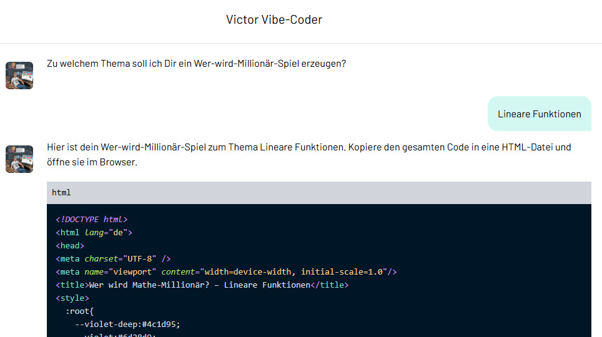Click the '<head>' code line

(70, 246)
